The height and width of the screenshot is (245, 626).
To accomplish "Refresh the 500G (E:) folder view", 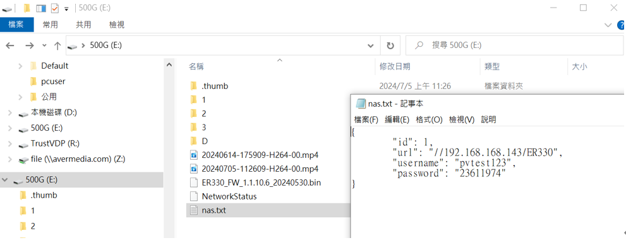I will click(390, 45).
